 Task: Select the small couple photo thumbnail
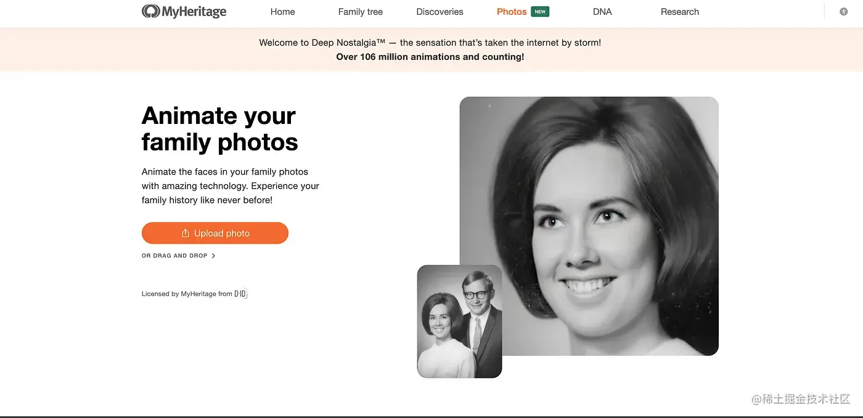click(x=459, y=321)
